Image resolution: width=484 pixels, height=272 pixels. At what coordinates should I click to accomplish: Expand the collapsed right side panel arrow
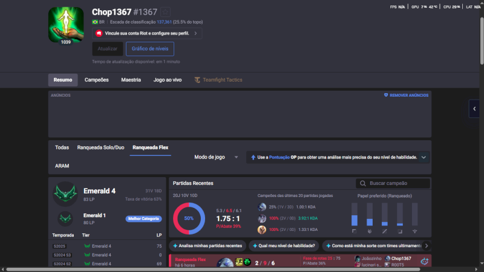coord(474,108)
